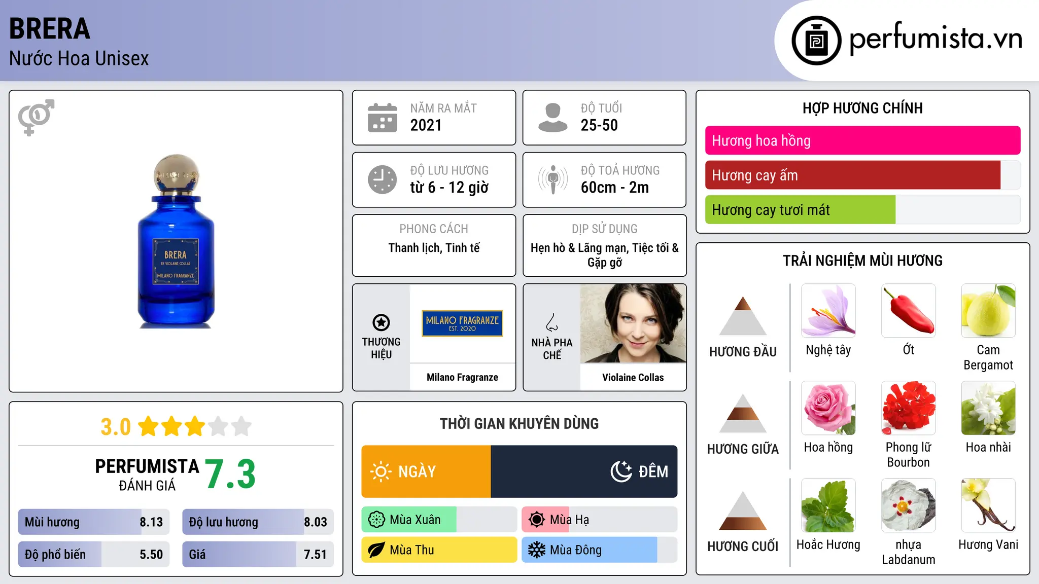Select the Cam Bergamot fruit image
Screen dimensions: 1039x584
click(988, 311)
